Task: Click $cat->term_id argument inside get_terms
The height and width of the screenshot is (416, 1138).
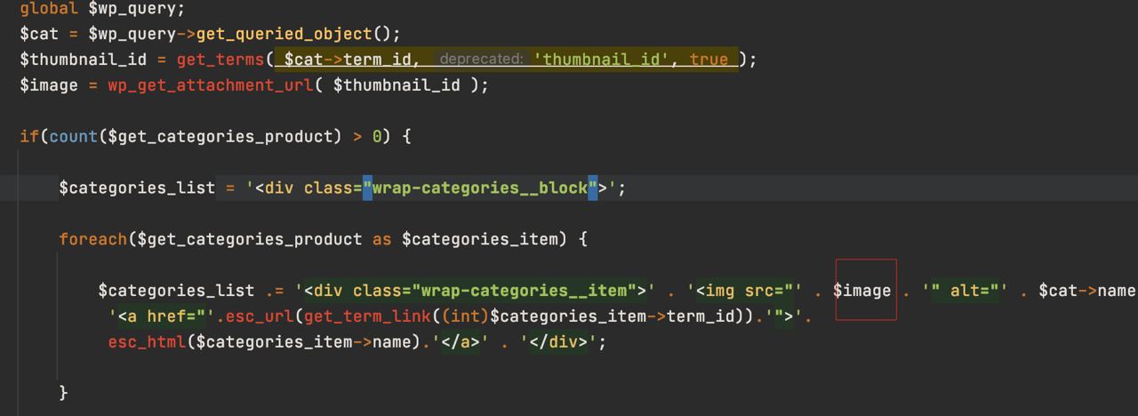Action: pos(348,60)
